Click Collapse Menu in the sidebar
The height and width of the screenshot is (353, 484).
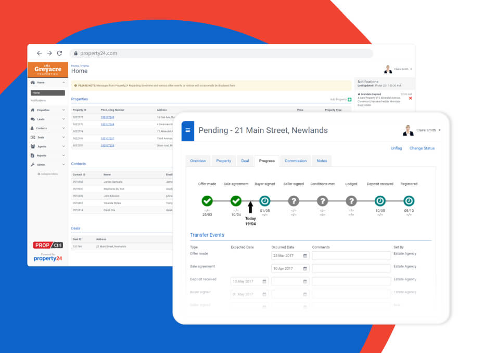click(x=47, y=174)
